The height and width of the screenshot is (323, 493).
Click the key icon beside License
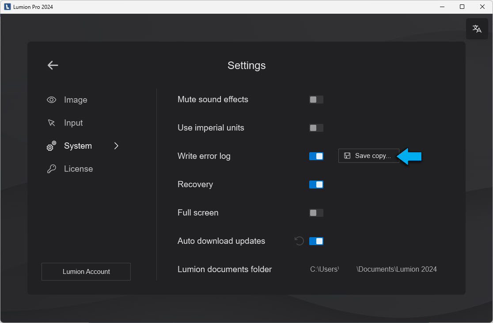coord(52,169)
